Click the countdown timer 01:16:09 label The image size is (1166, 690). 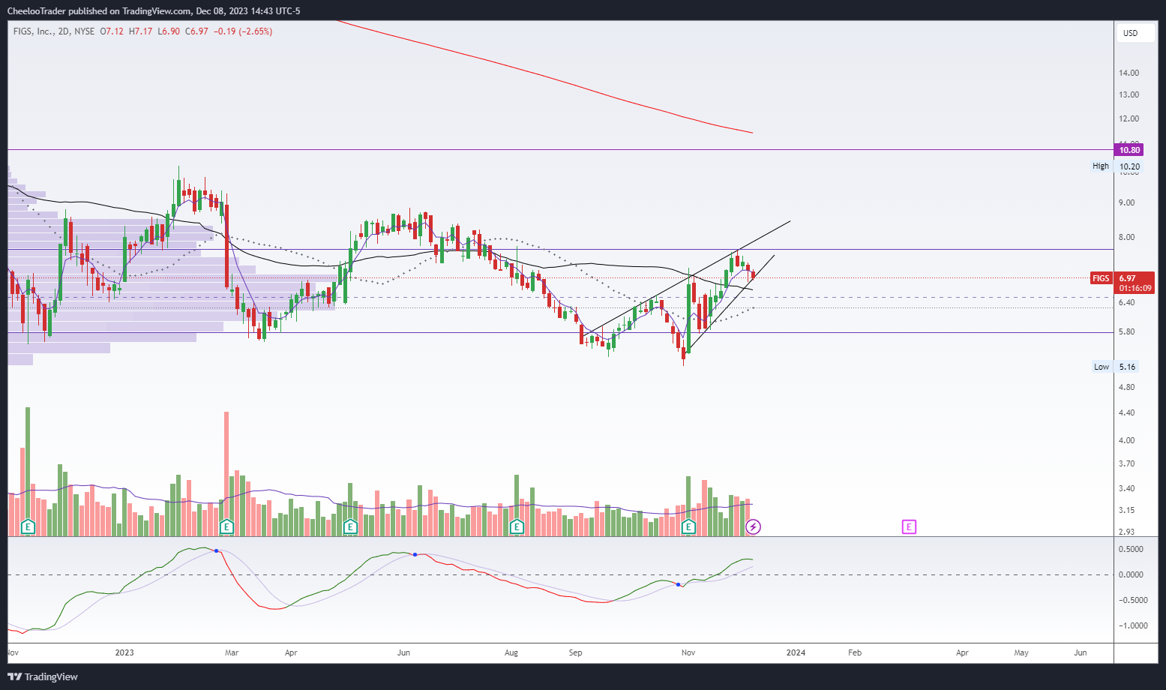1135,288
